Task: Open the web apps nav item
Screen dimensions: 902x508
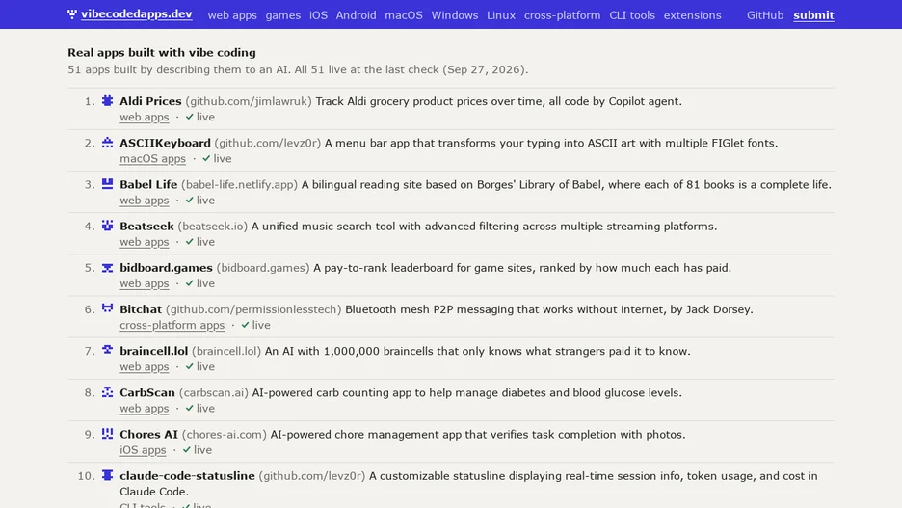Action: 232,15
